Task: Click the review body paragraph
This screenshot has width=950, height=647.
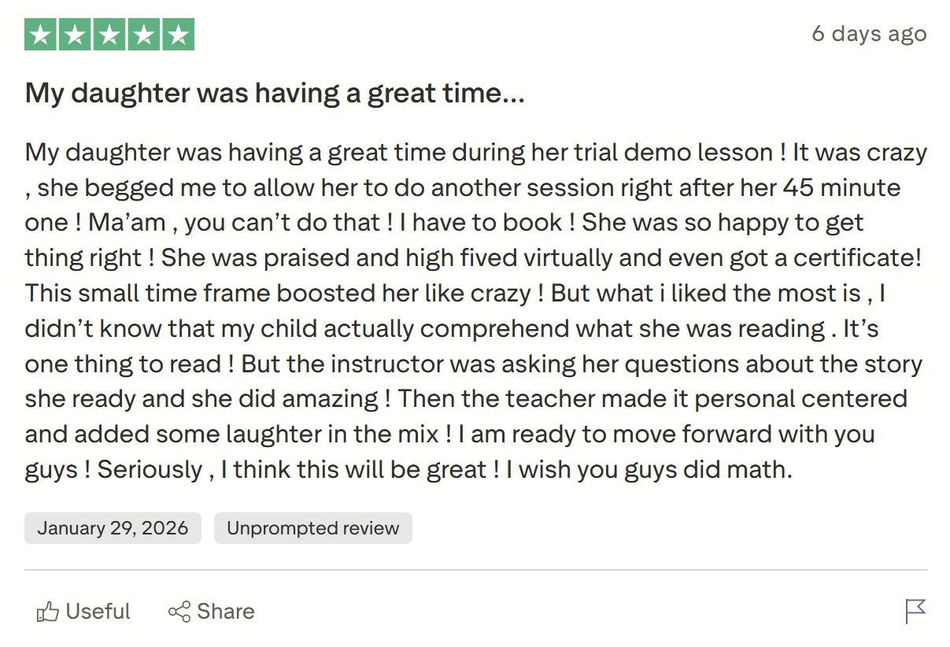Action: click(x=472, y=310)
